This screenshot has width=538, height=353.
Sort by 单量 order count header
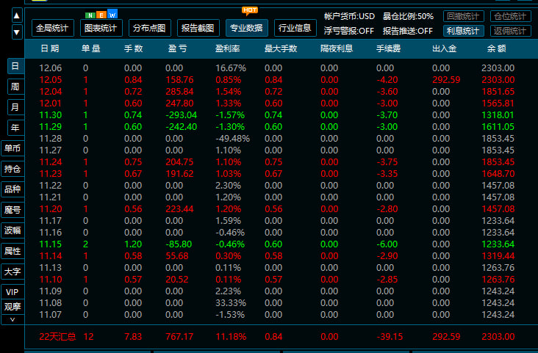tap(91, 48)
